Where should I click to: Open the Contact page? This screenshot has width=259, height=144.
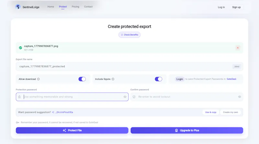click(x=88, y=7)
